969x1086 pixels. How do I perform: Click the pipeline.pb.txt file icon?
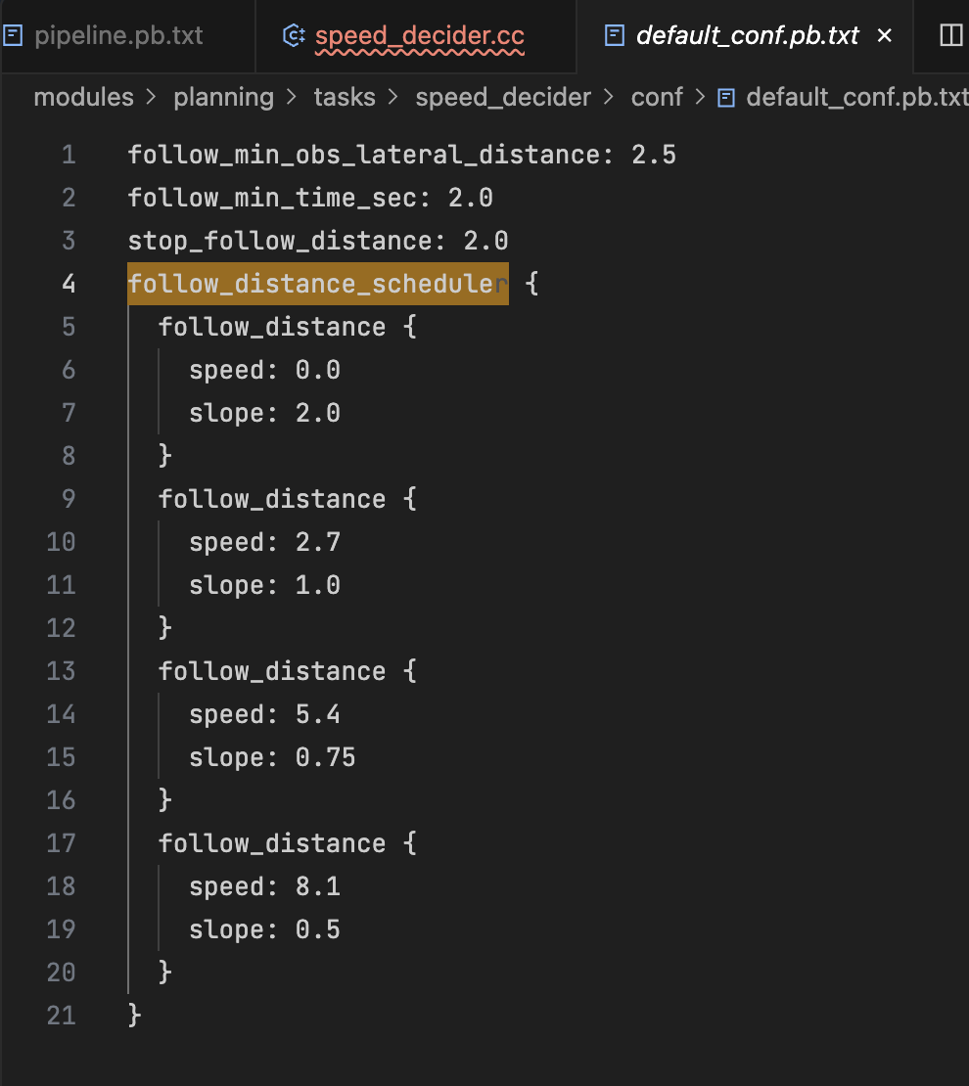point(13,36)
